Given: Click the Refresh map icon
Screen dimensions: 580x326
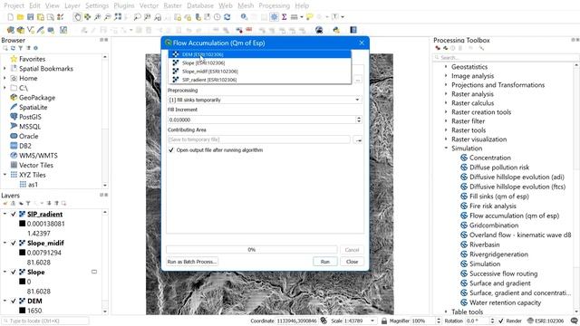Looking at the screenshot, I should pos(227,17).
